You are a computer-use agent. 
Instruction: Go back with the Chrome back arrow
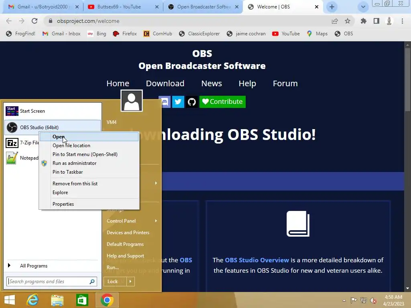pyautogui.click(x=9, y=21)
